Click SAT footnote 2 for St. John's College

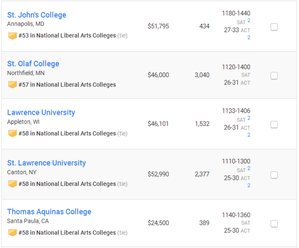[x=249, y=21]
